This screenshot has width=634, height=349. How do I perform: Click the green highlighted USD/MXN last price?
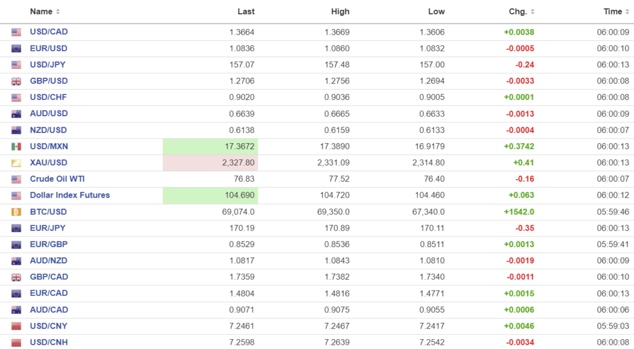coord(211,146)
